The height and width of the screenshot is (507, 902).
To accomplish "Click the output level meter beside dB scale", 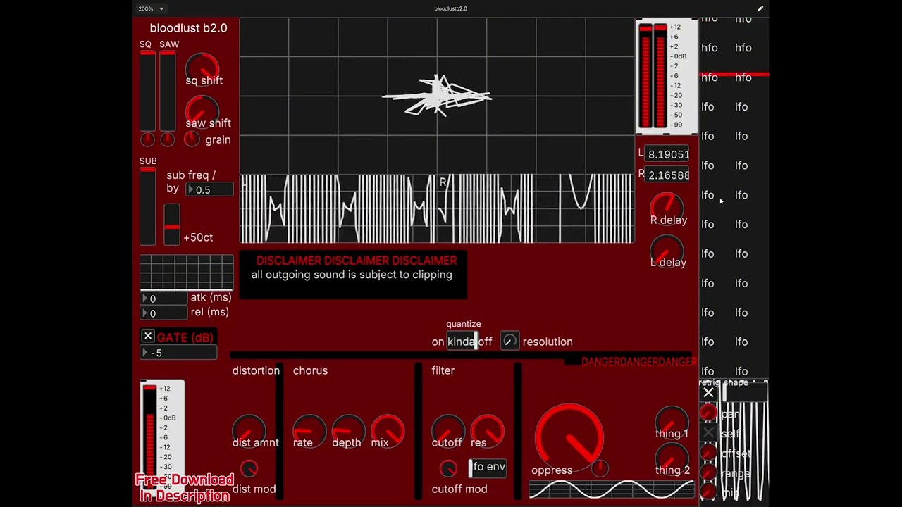I will coord(653,76).
